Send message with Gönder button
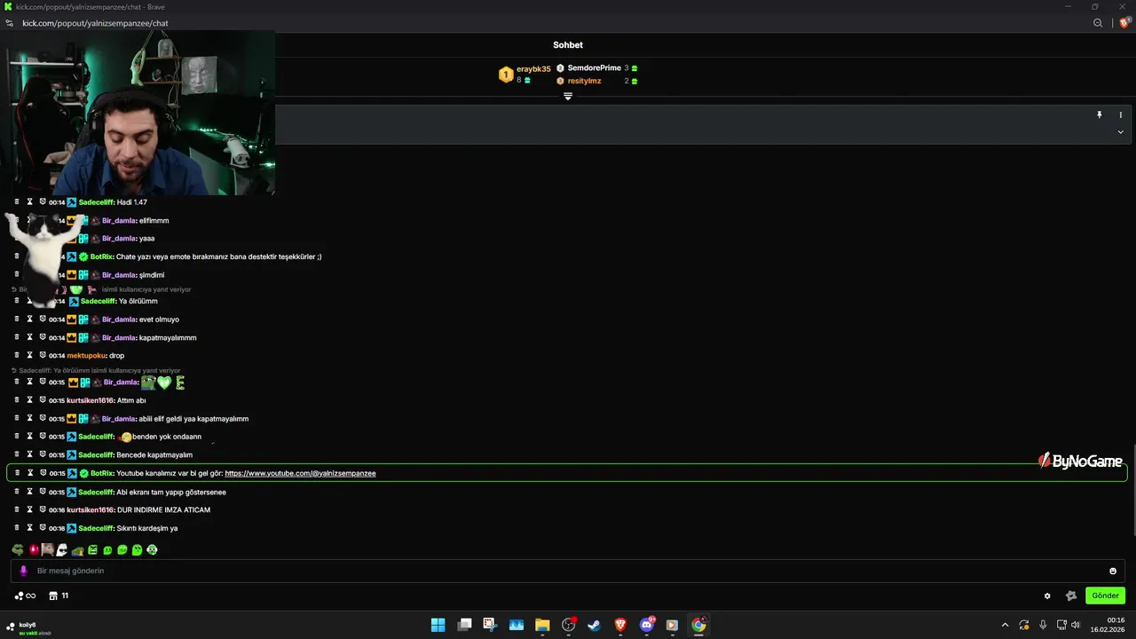This screenshot has height=639, width=1136. 1105,596
